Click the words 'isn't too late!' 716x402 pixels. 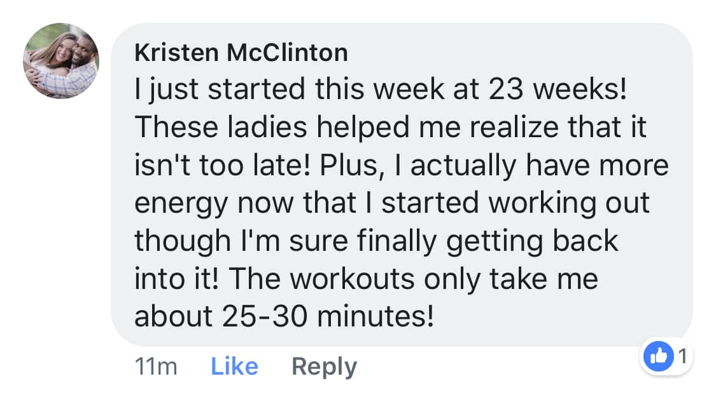222,165
